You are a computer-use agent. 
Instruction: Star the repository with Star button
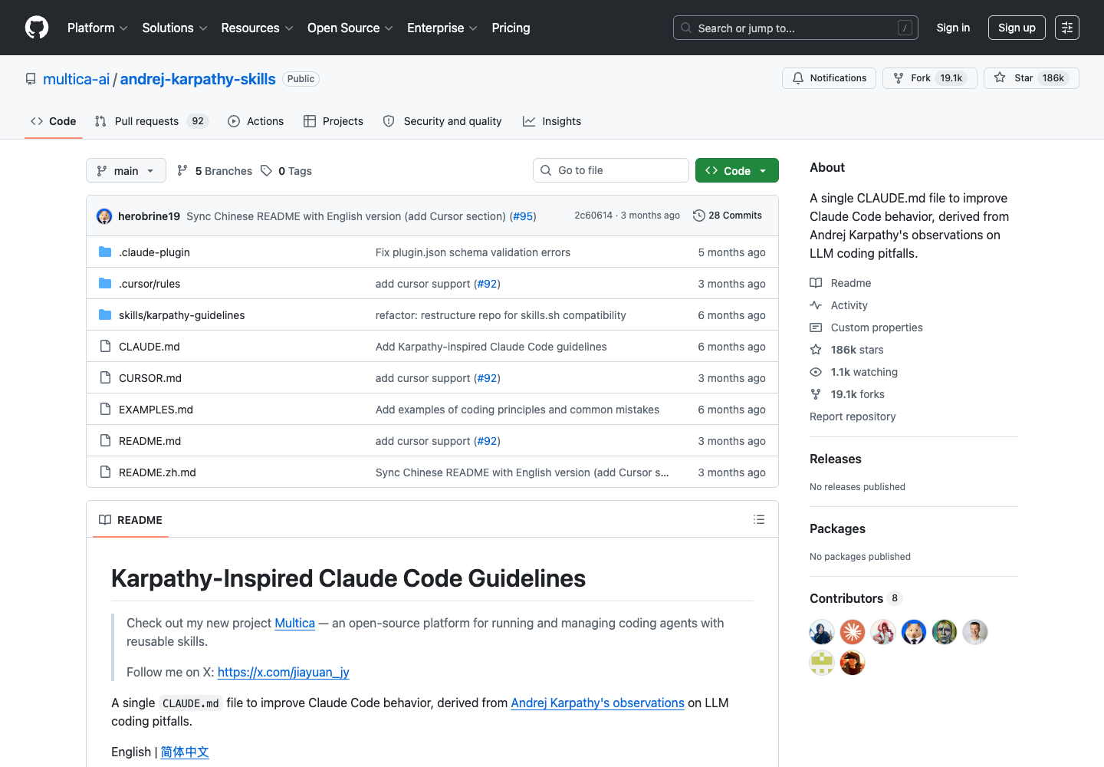click(x=1031, y=78)
